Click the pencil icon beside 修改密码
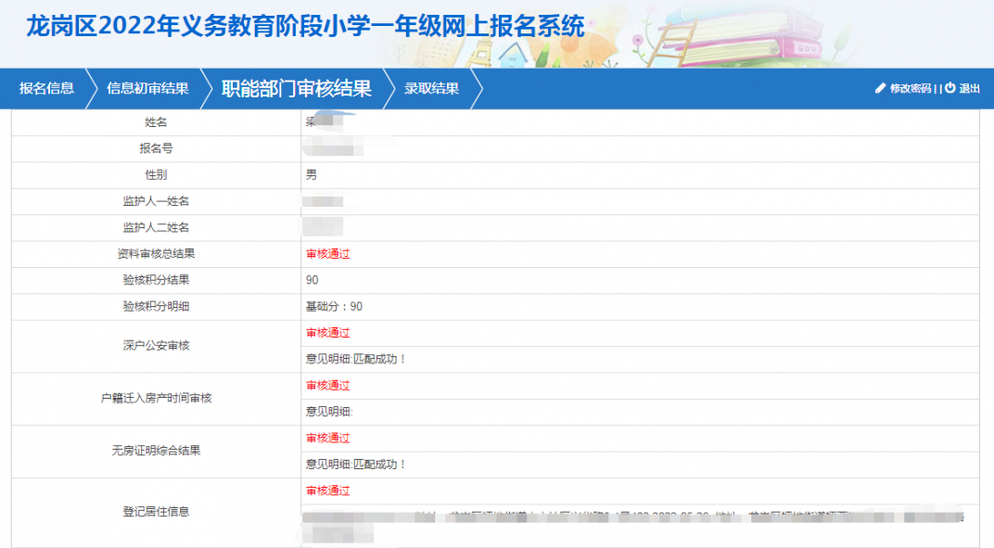This screenshot has height=548, width=994. coord(881,88)
